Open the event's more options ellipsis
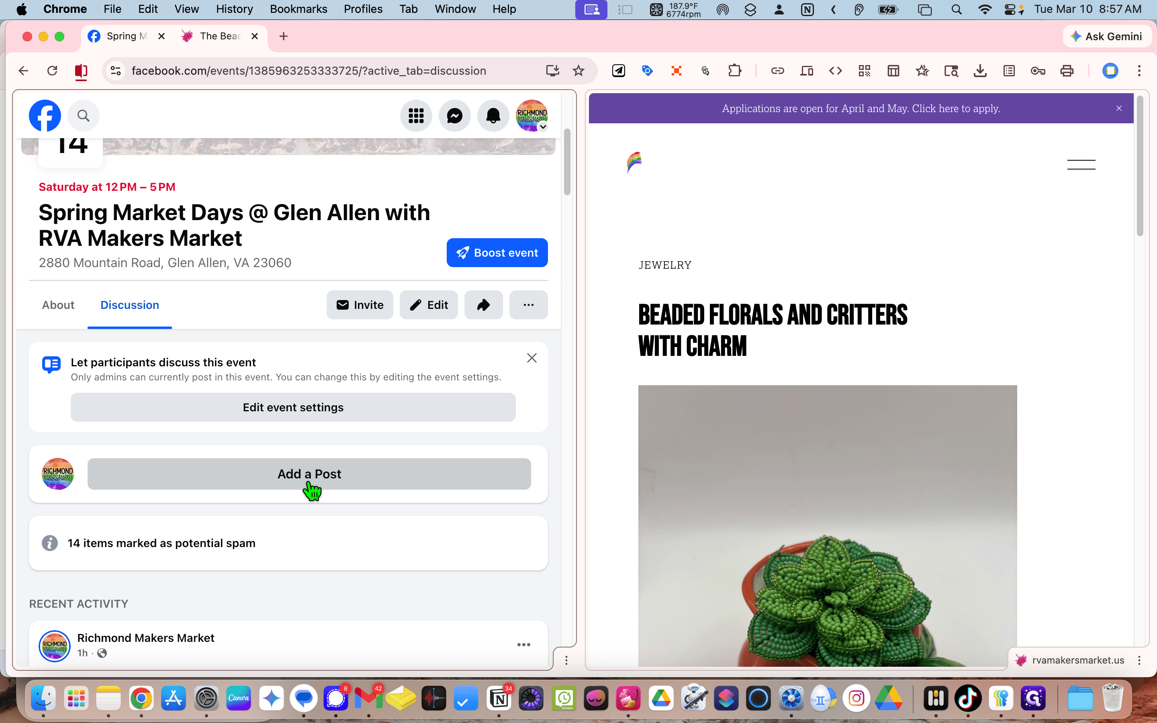Screen dimensions: 1157x723 [x=528, y=304]
